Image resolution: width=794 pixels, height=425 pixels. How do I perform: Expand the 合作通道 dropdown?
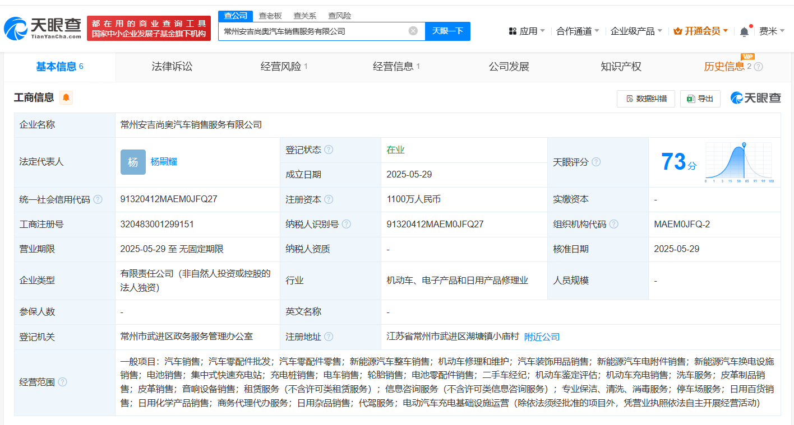(x=578, y=31)
